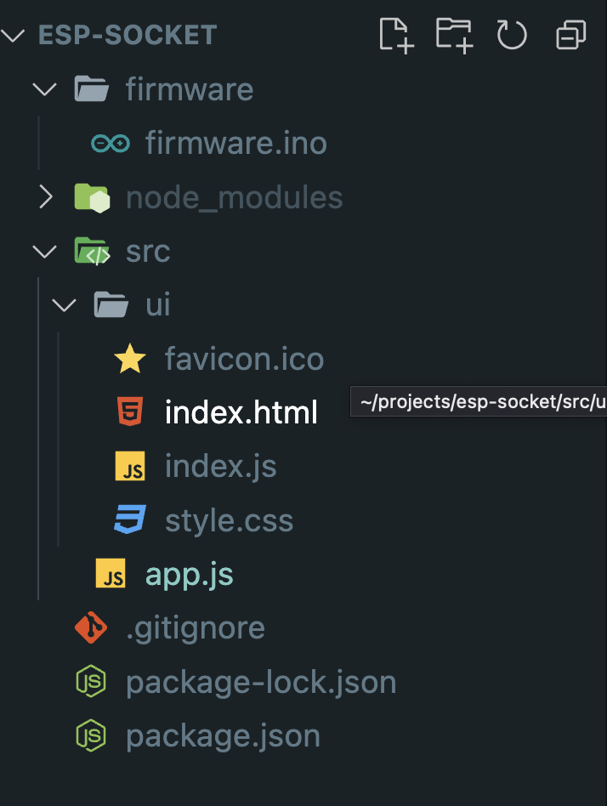Collapse the firmware folder chevron

[x=45, y=89]
